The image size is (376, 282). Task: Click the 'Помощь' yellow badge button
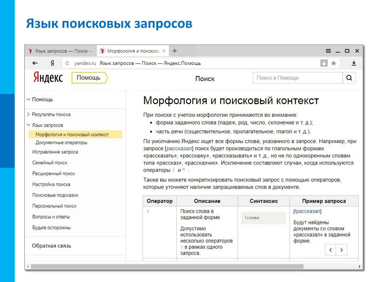[x=90, y=78]
